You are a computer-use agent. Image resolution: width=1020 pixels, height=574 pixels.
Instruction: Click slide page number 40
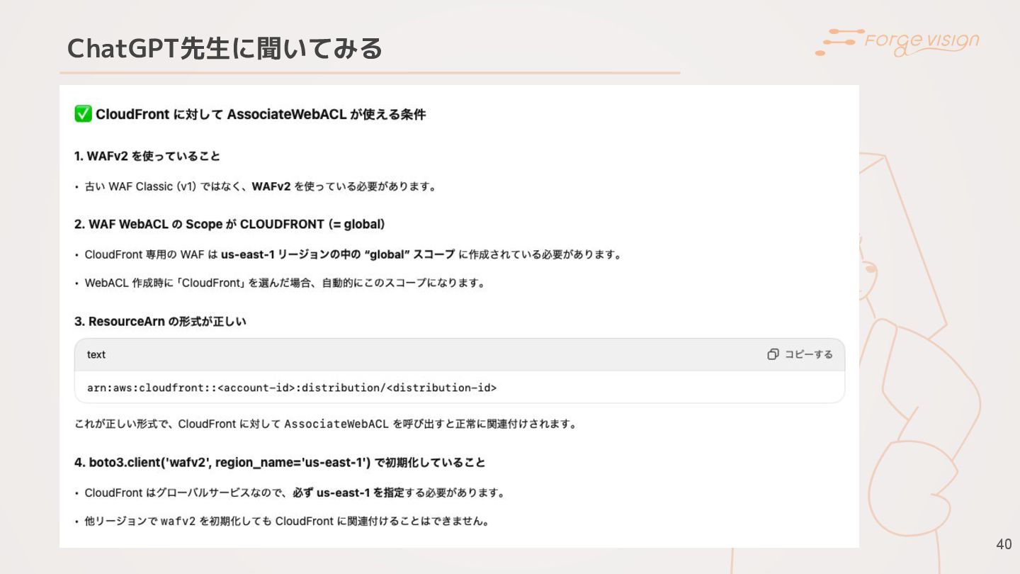[x=1004, y=544]
